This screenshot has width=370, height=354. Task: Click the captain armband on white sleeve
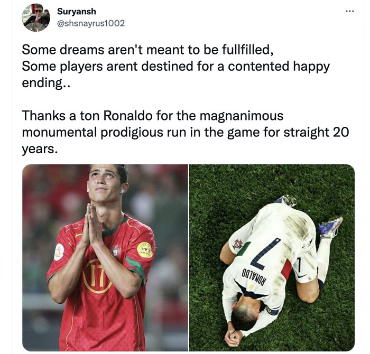[x=271, y=311]
